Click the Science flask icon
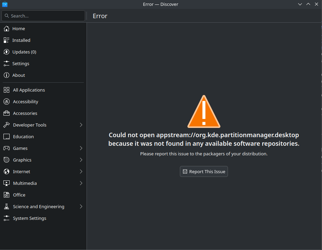Image resolution: width=322 pixels, height=250 pixels. [x=7, y=207]
